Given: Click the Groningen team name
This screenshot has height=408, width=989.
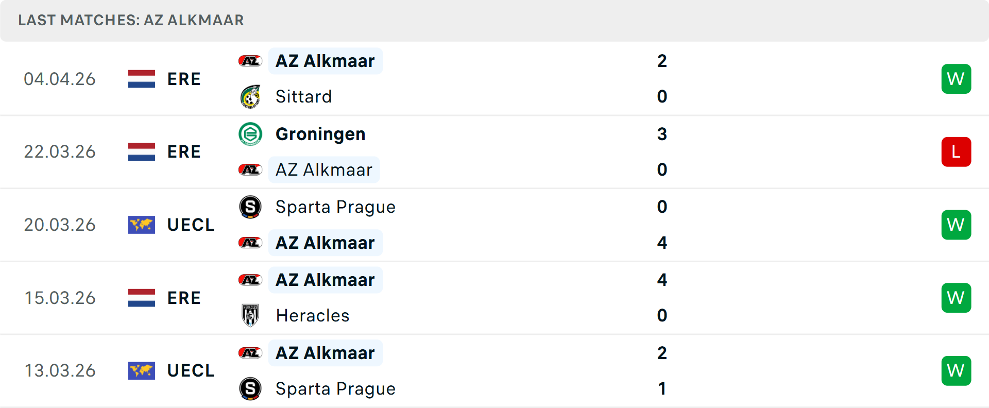Looking at the screenshot, I should [x=320, y=134].
